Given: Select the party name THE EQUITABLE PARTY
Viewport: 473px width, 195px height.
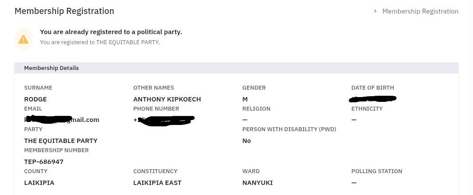Looking at the screenshot, I should 61,141.
